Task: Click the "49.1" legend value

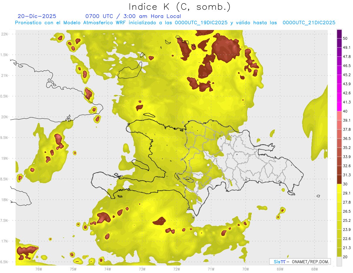Action: click(x=347, y=47)
